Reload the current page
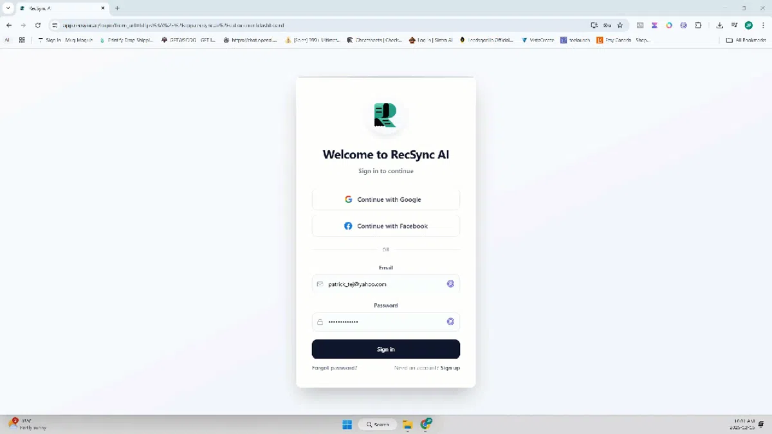 point(38,25)
